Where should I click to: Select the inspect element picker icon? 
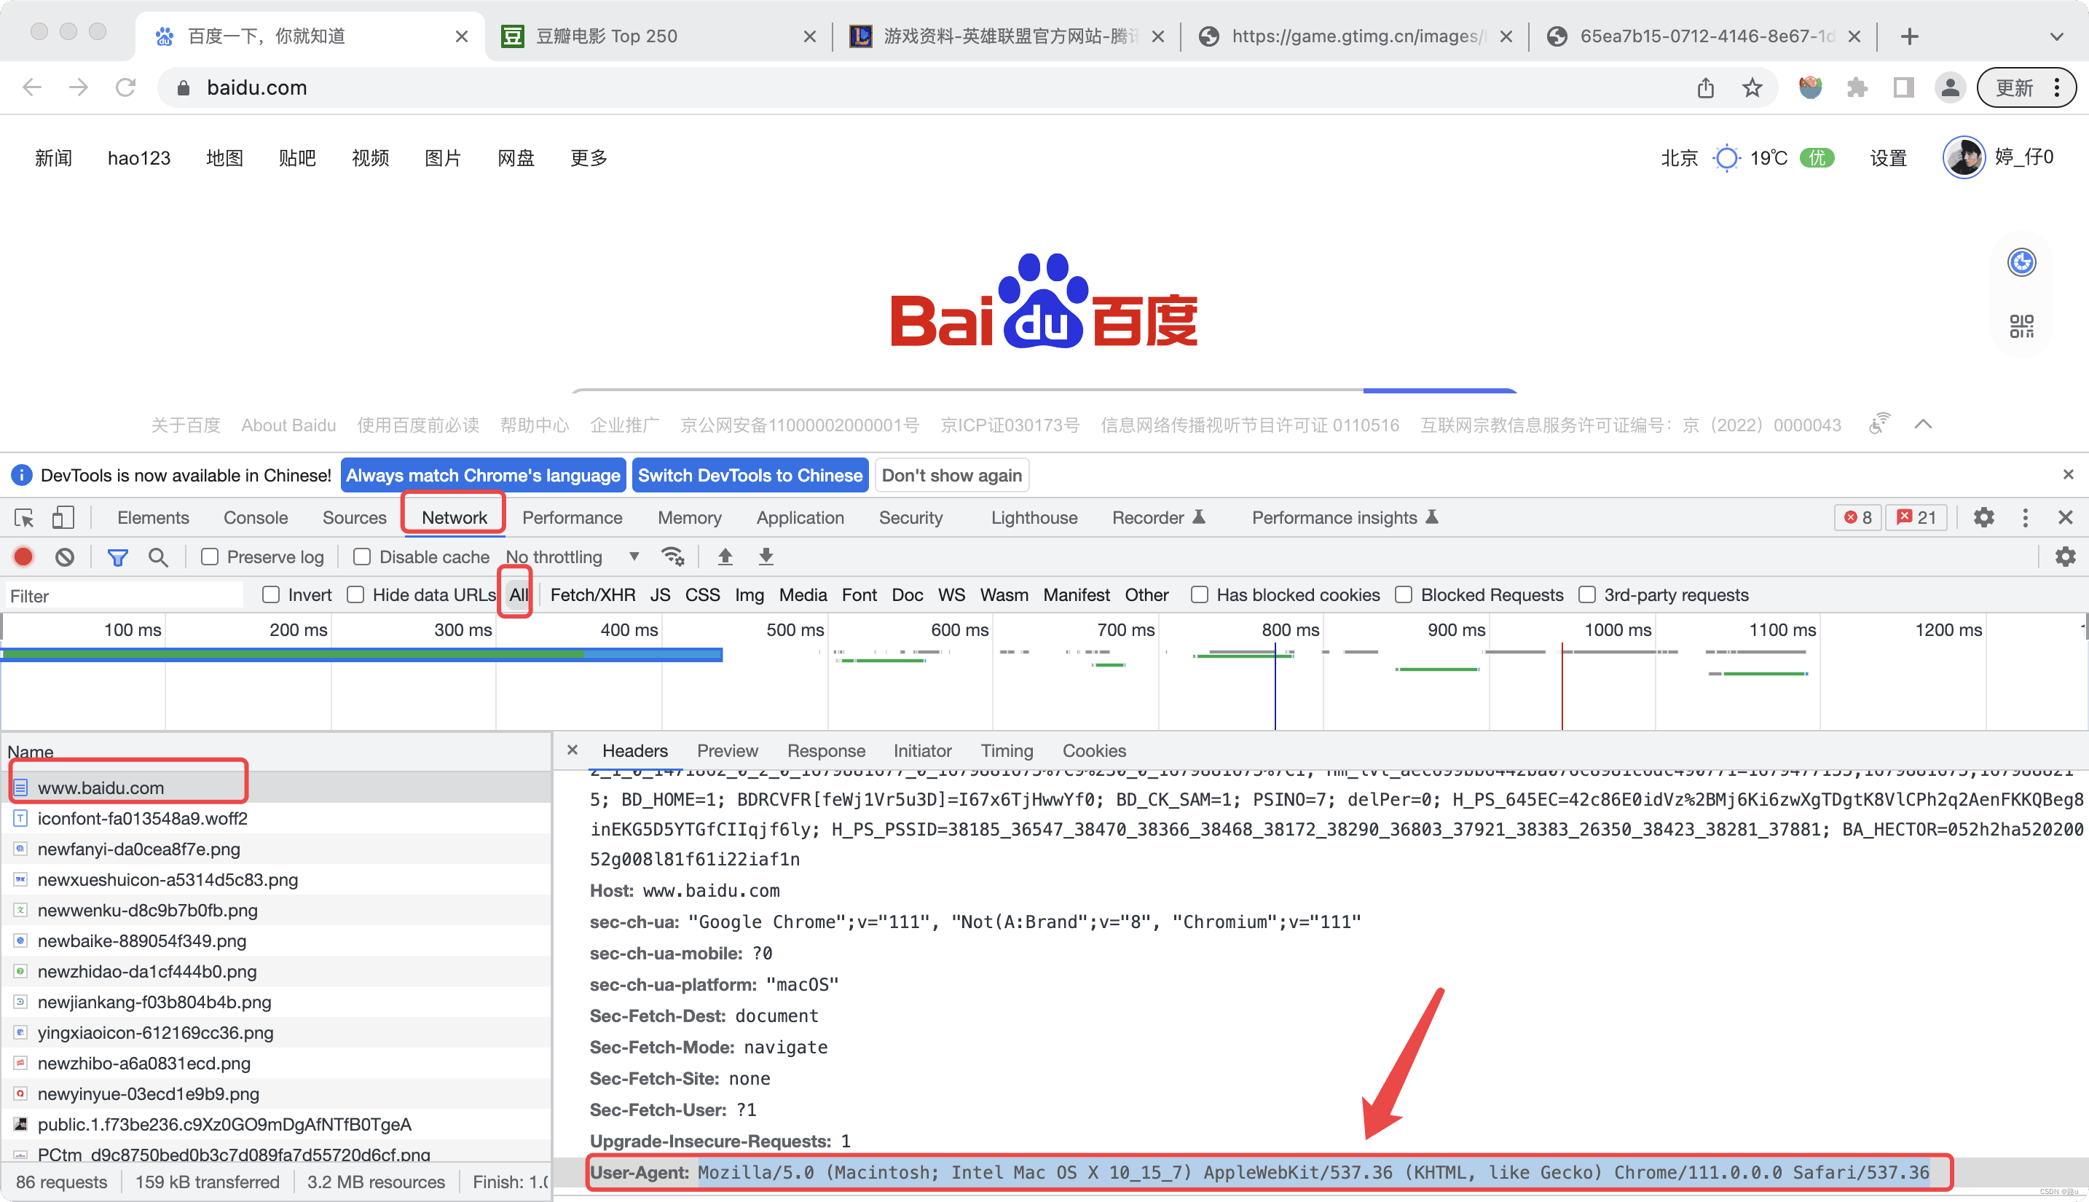tap(24, 518)
